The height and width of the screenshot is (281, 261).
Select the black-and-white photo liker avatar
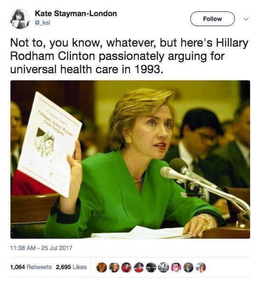(x=151, y=267)
